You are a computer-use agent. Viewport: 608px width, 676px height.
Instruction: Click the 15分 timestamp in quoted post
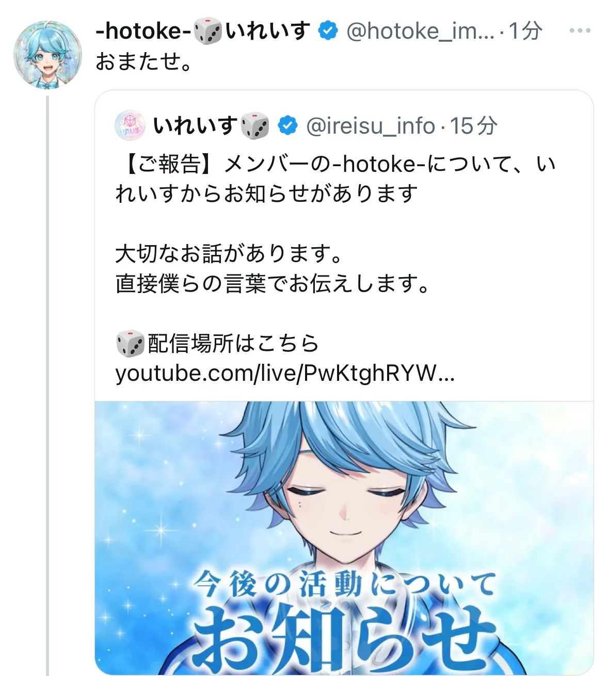click(x=473, y=126)
